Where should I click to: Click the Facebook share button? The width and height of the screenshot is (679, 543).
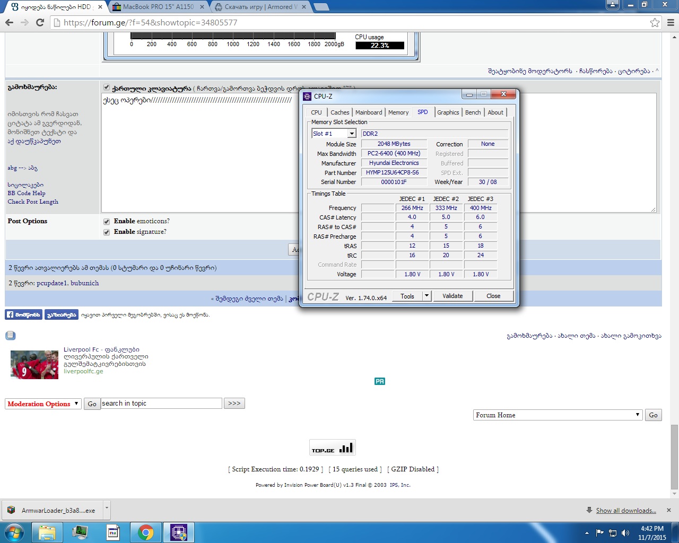(x=62, y=314)
